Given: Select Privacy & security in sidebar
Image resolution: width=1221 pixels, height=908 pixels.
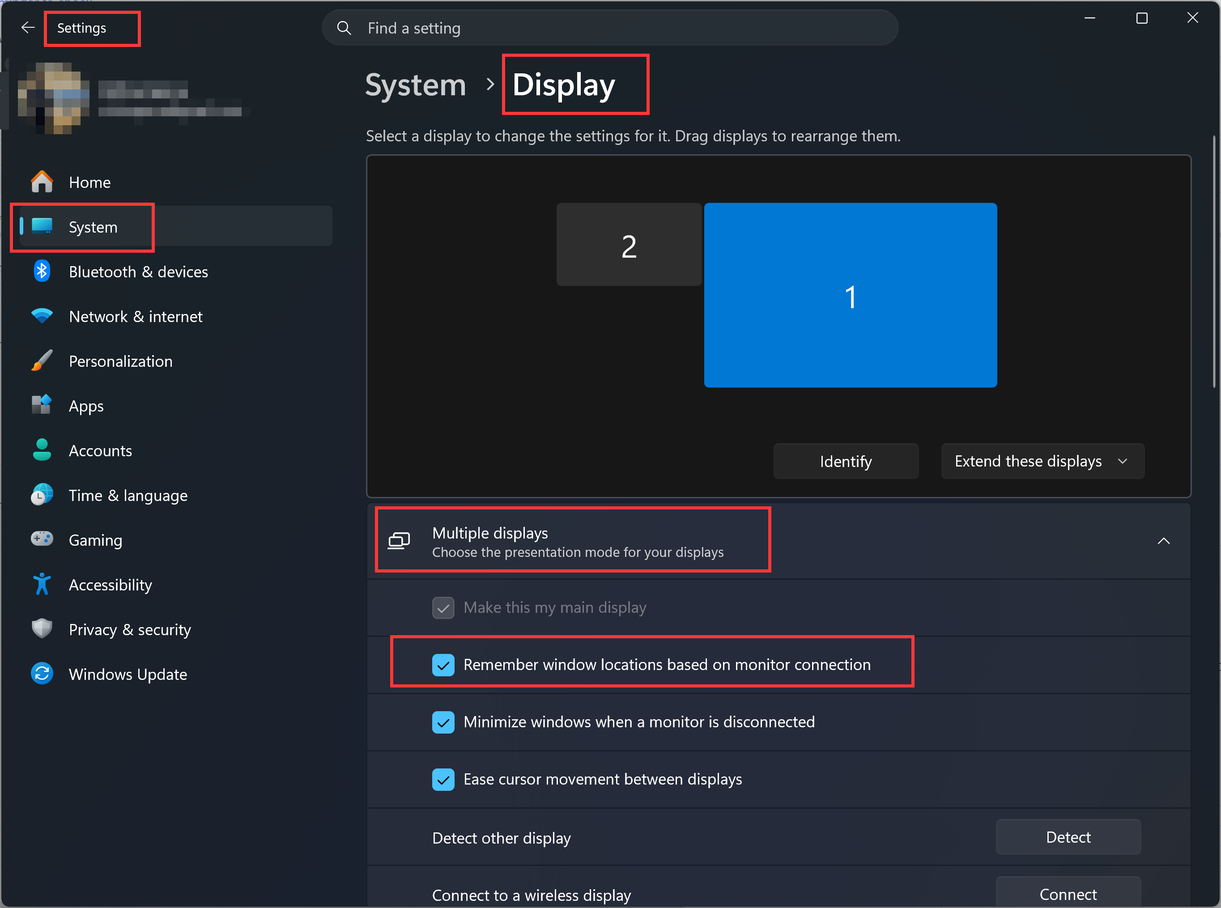Looking at the screenshot, I should 176,629.
